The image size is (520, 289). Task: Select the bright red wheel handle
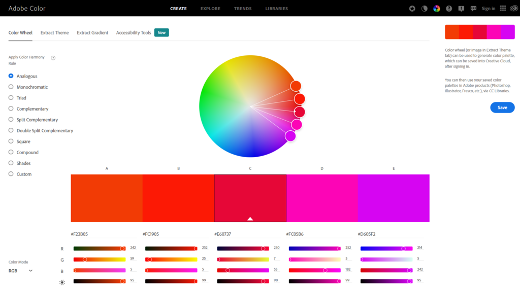[x=300, y=99]
